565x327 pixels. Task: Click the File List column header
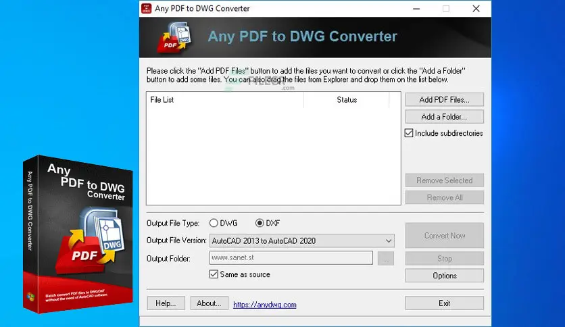click(x=224, y=100)
